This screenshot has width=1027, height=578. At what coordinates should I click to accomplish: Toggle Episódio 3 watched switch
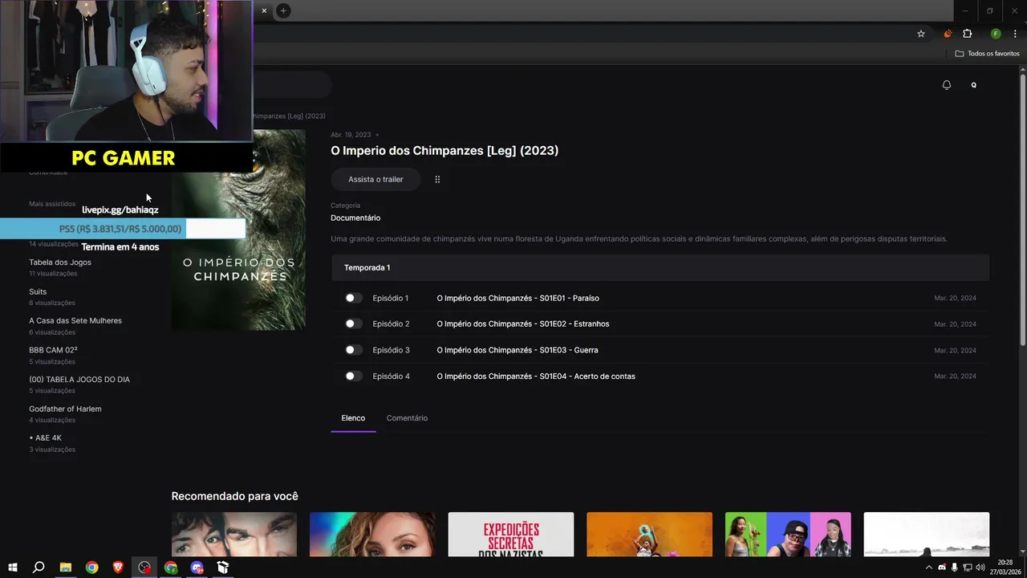(x=353, y=350)
